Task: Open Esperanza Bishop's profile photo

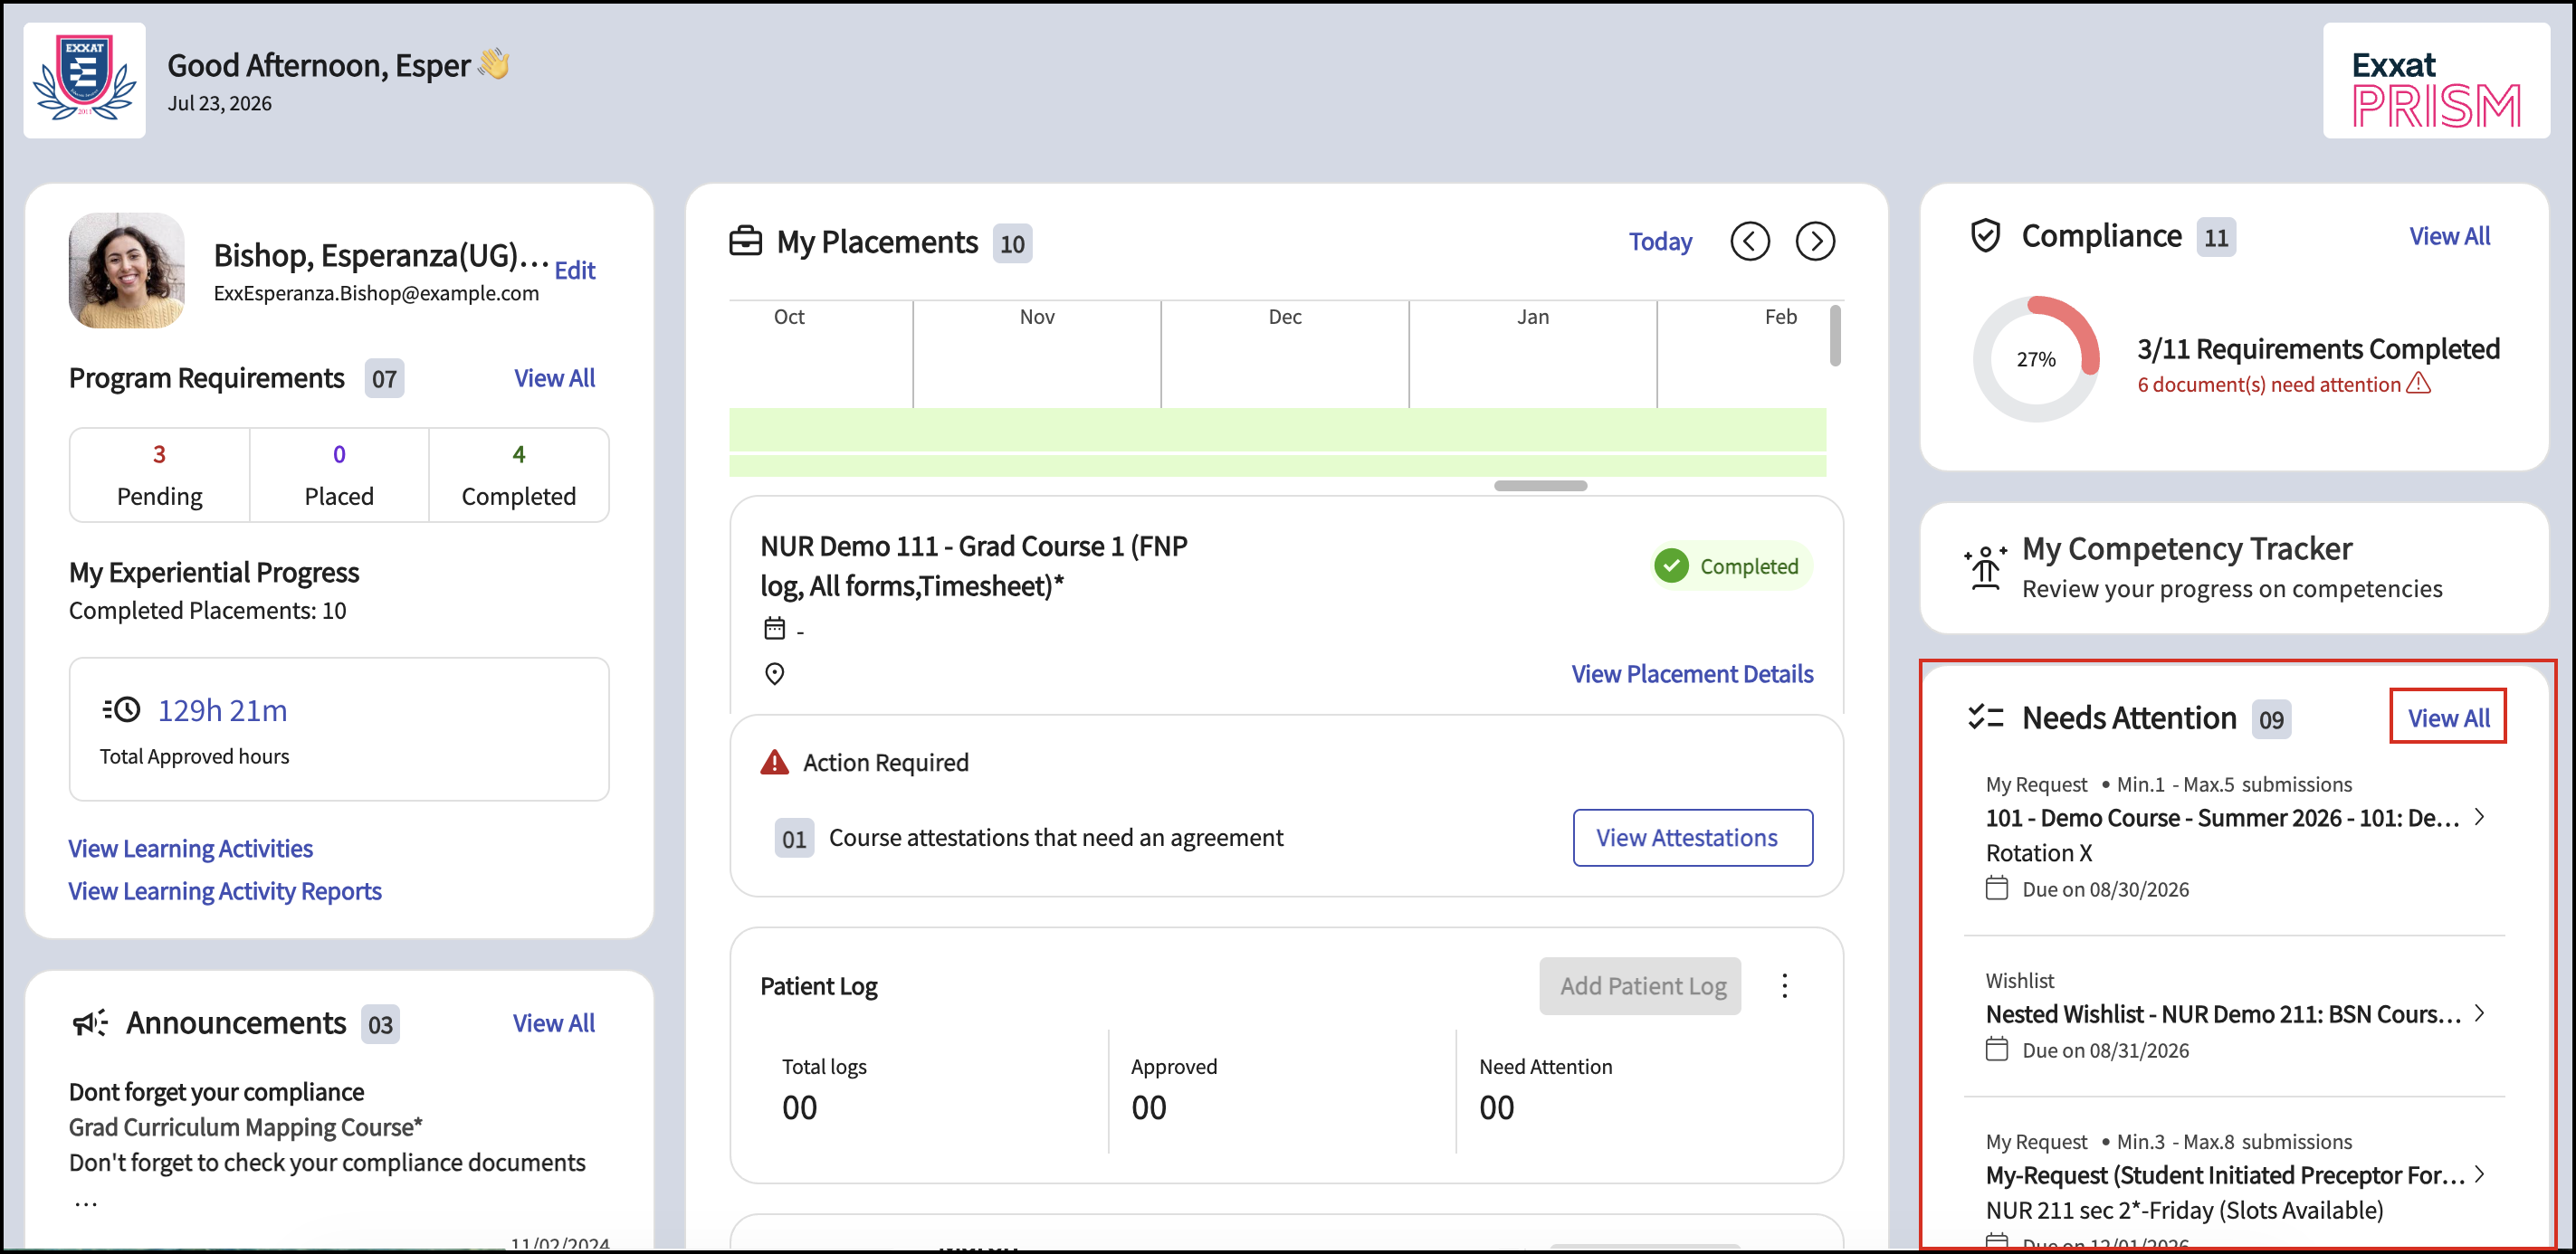Action: pos(126,270)
